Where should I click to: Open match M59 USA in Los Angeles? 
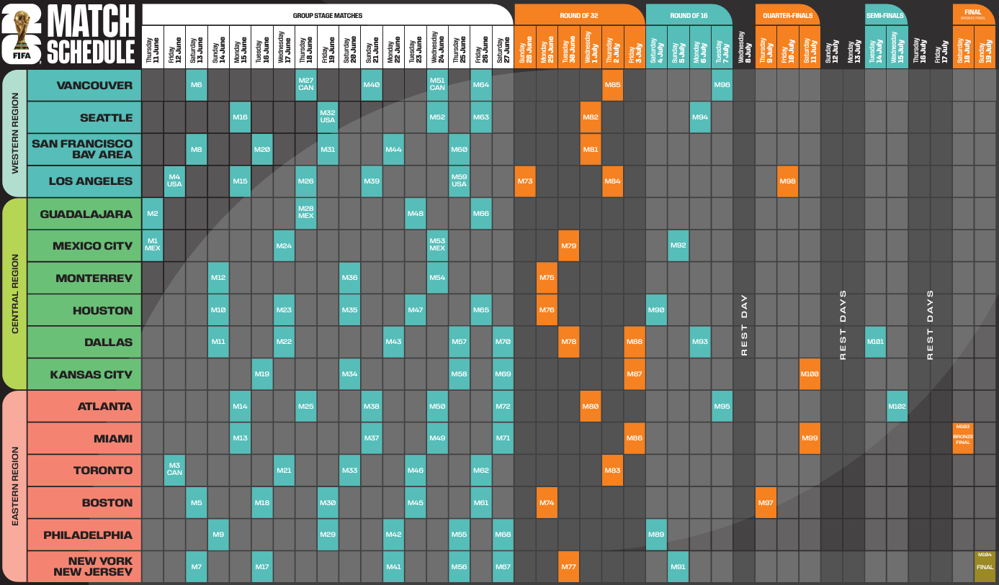tap(460, 181)
